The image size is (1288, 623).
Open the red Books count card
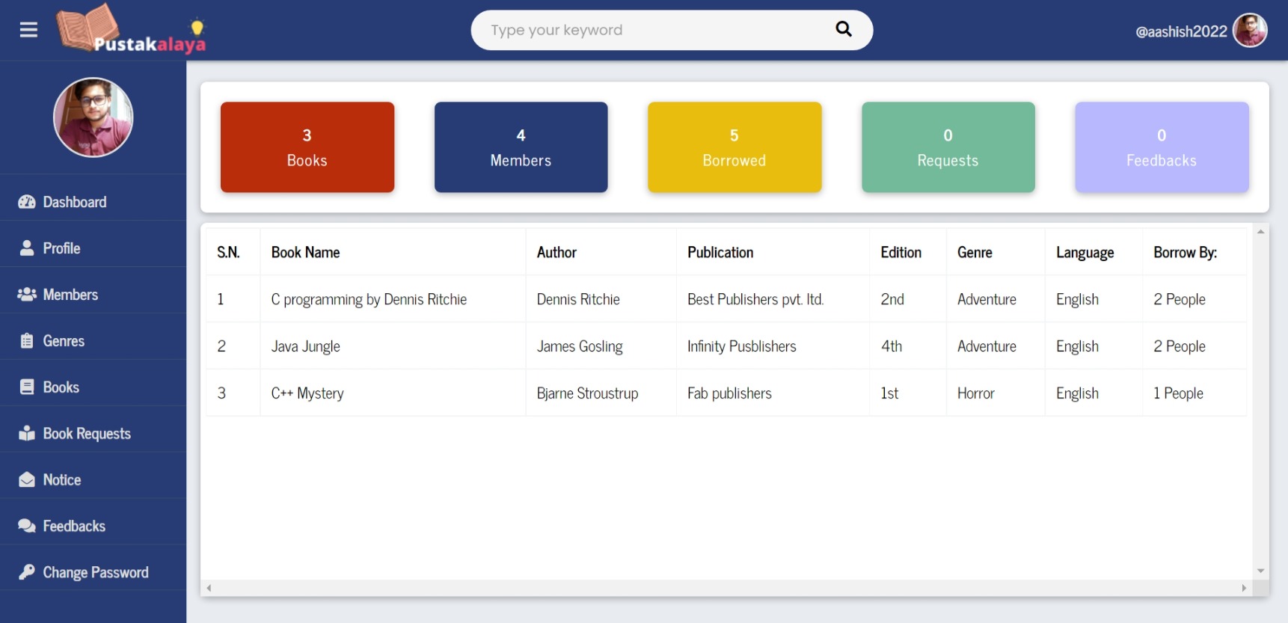click(x=307, y=147)
